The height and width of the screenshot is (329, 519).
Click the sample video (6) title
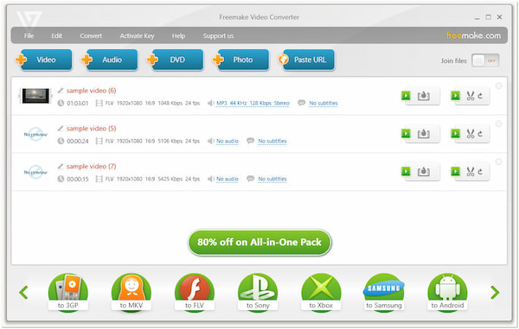[x=92, y=91]
